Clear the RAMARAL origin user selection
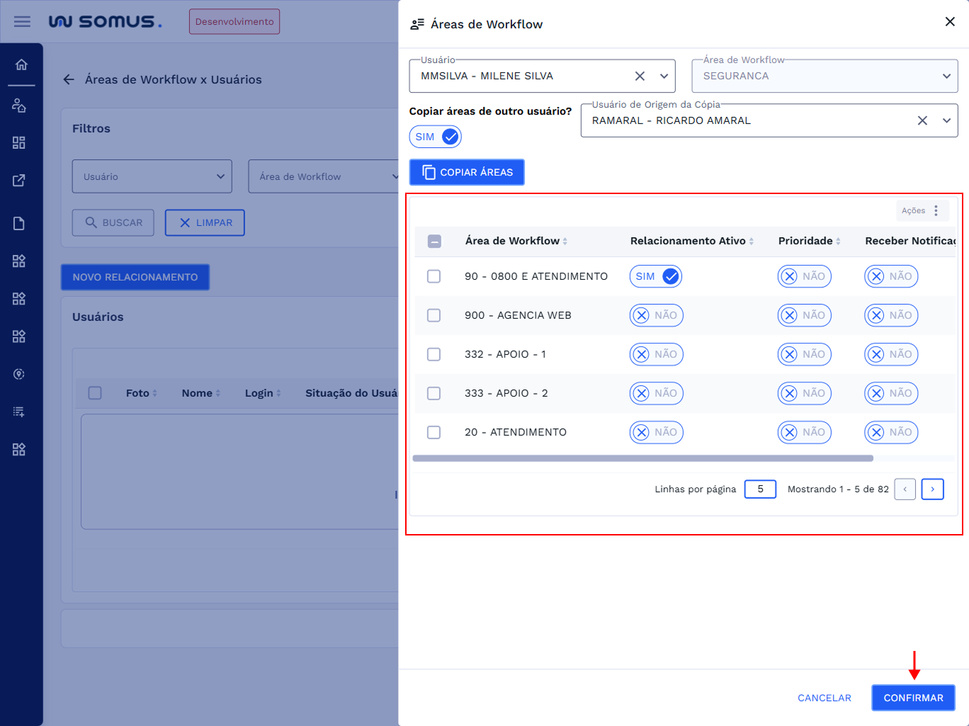The width and height of the screenshot is (969, 726). click(x=922, y=120)
